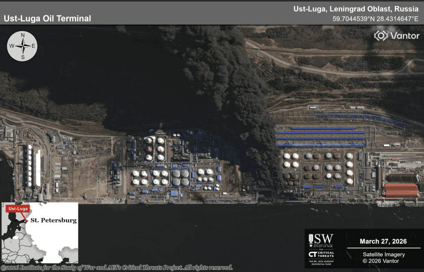Select the compass rose icon
Screen dimensions: 424x272
click(22, 46)
